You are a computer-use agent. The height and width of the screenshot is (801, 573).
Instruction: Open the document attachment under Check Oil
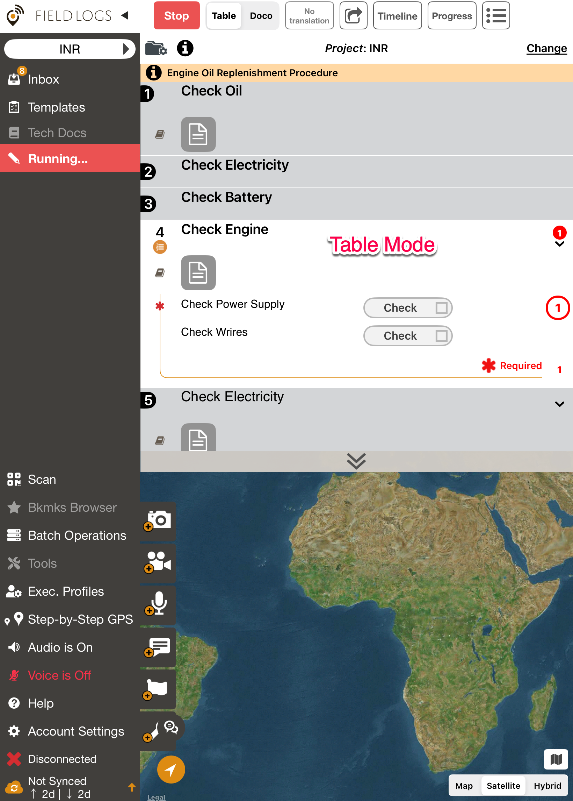(198, 134)
